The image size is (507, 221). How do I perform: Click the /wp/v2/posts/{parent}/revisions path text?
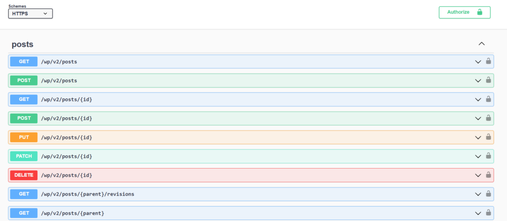[x=87, y=194]
